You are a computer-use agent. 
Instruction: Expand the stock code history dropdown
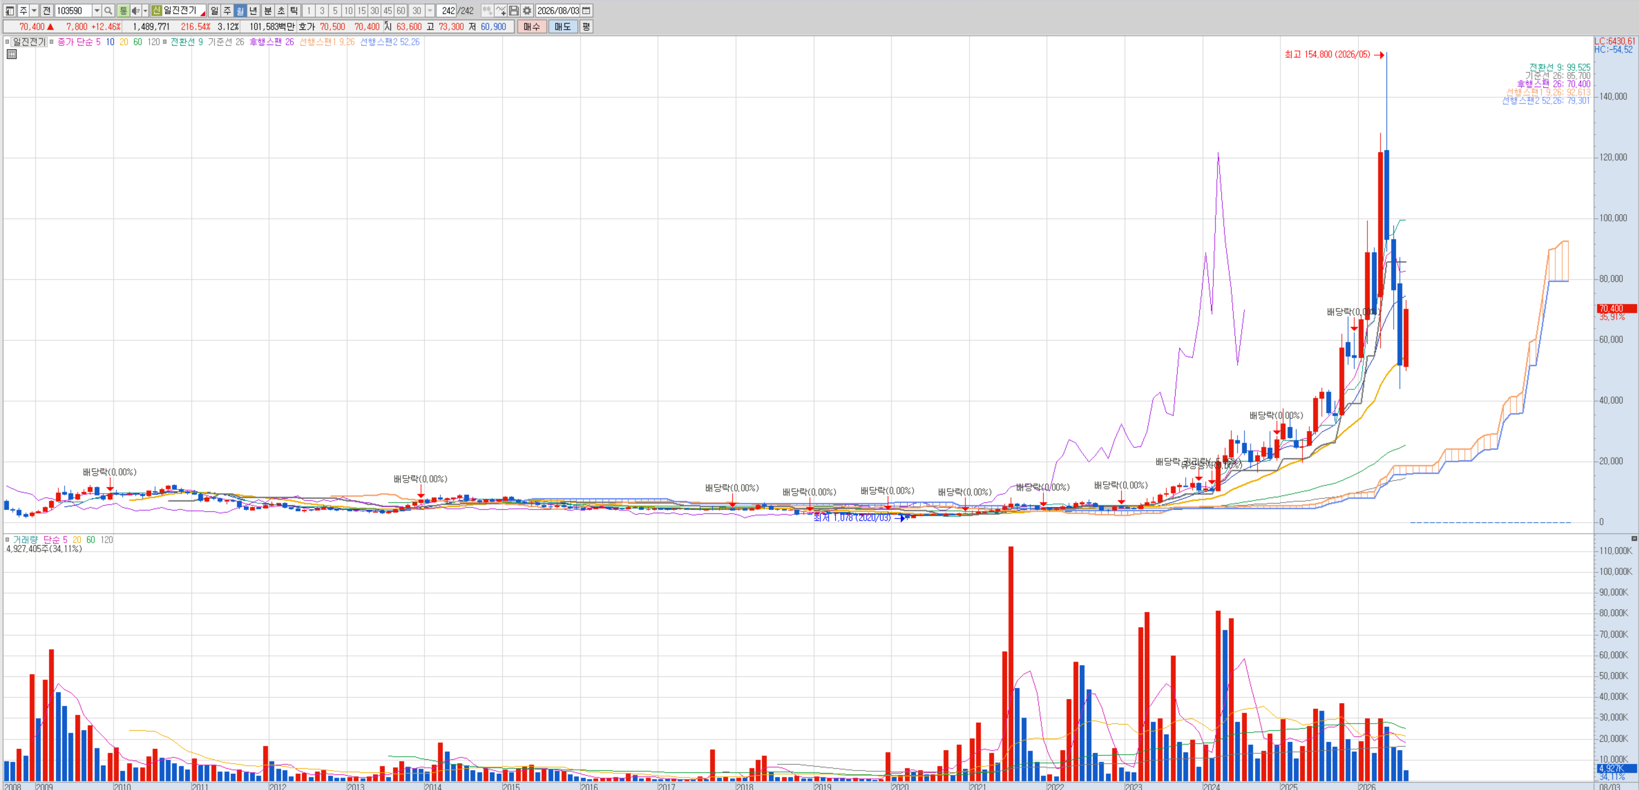point(97,11)
